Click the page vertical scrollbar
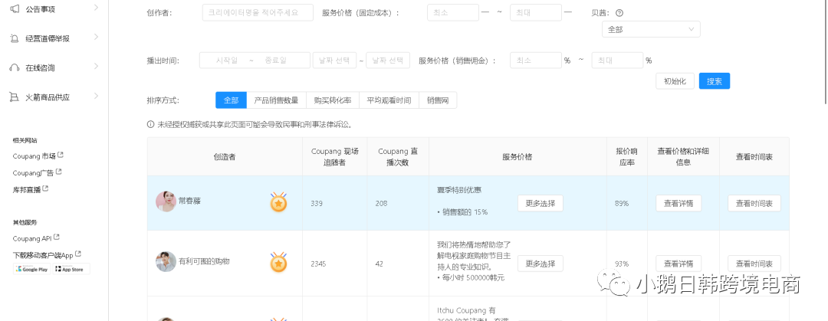The width and height of the screenshot is (828, 321). coord(825,53)
